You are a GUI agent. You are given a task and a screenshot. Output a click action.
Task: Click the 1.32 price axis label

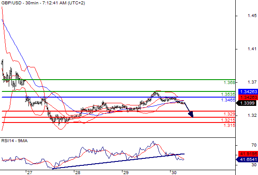[x=252, y=115]
